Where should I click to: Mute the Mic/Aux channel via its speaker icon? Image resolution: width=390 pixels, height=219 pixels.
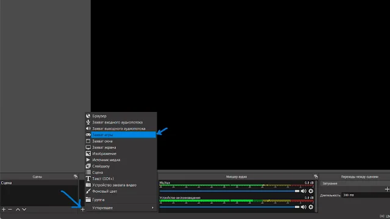point(303,191)
